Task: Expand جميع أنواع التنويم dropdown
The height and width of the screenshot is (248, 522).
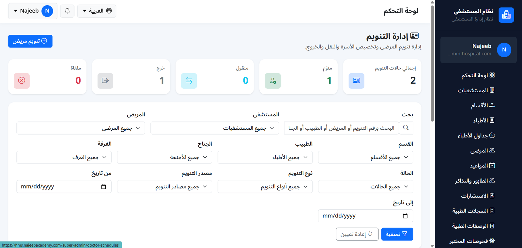Action: 265,187
